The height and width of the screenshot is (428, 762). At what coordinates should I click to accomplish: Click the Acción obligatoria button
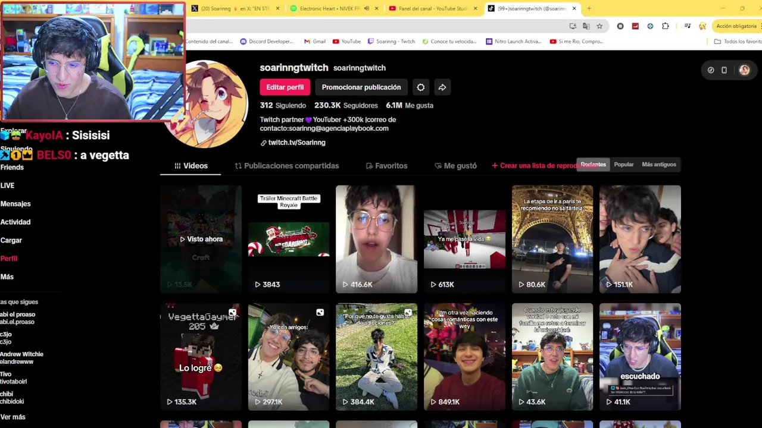(736, 26)
